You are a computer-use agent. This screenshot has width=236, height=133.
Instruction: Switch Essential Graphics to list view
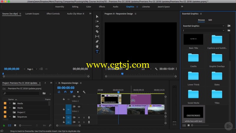(x=184, y=125)
